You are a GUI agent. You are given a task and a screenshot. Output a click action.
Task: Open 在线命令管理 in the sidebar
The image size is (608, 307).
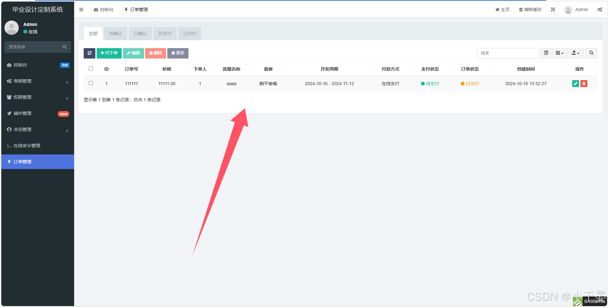[x=38, y=146]
